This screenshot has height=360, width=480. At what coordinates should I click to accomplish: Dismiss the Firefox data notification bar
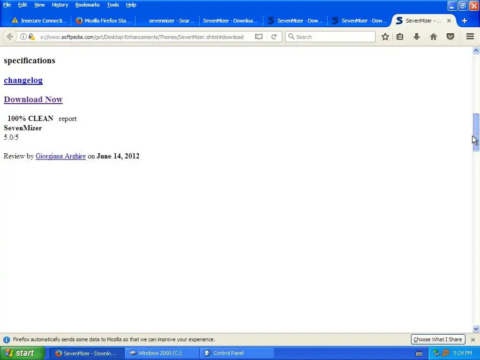click(x=473, y=339)
